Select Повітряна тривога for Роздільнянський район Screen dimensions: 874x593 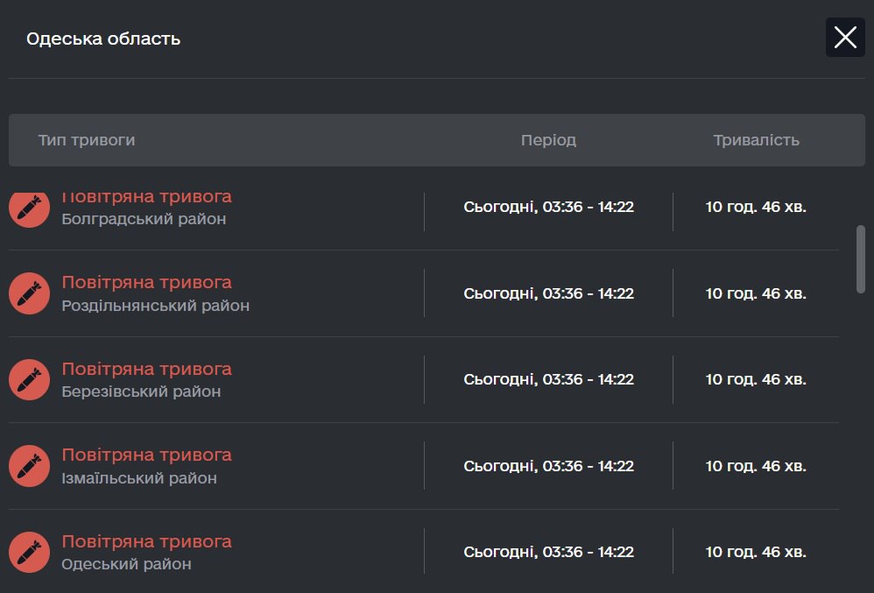[x=146, y=282]
